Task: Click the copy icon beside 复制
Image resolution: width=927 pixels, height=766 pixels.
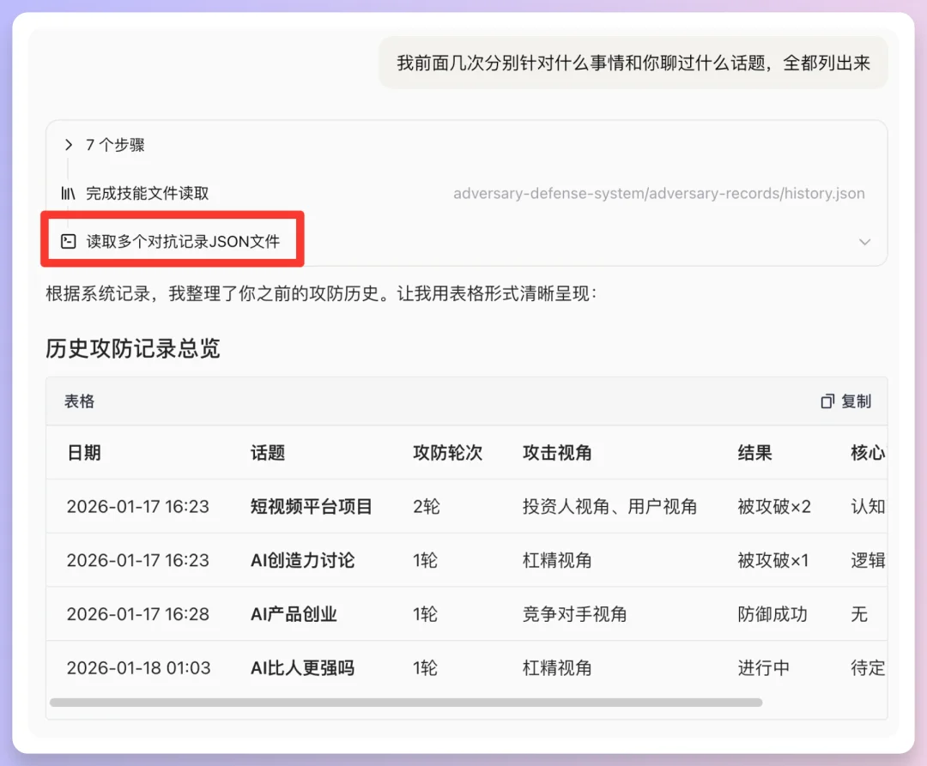Action: point(827,401)
